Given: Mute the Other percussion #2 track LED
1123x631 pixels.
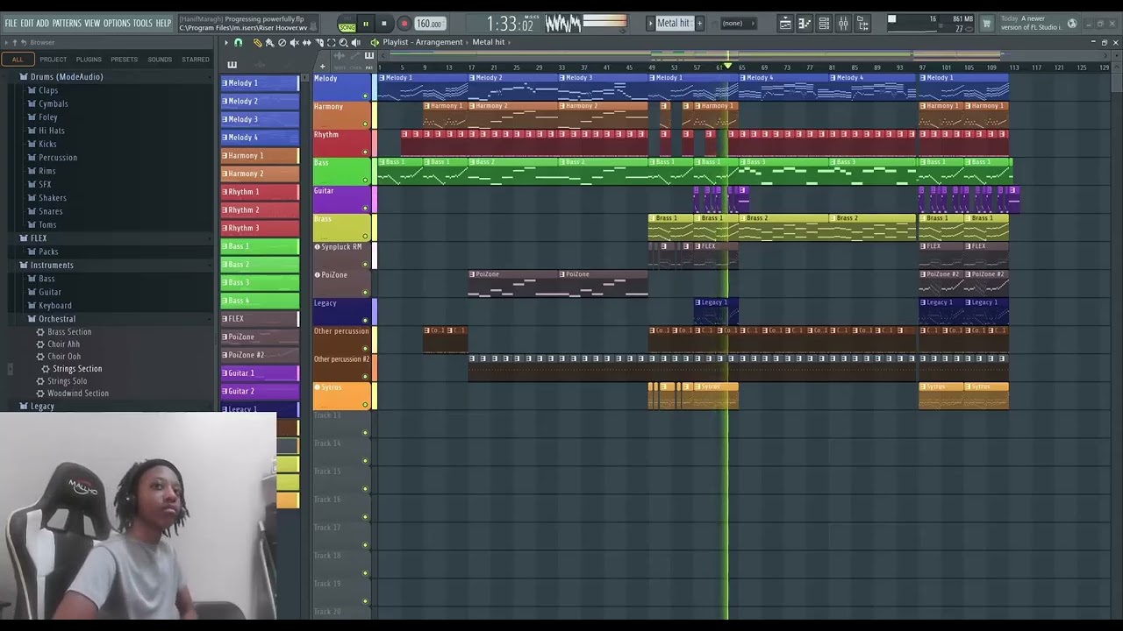Looking at the screenshot, I should click(365, 376).
